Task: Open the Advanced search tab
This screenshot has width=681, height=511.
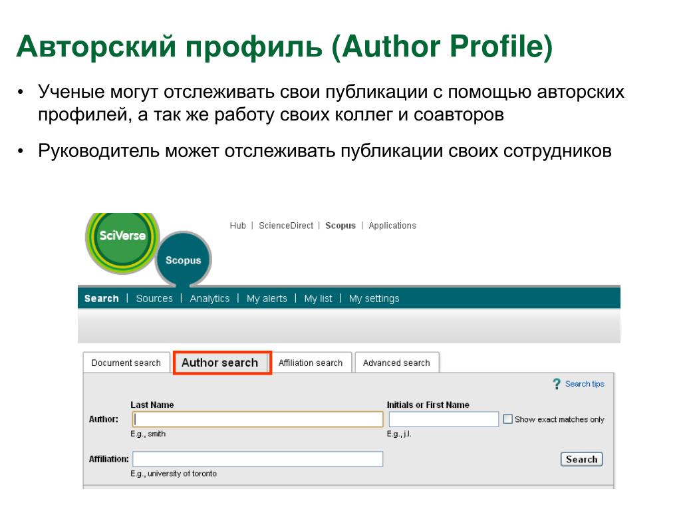Action: pos(396,363)
